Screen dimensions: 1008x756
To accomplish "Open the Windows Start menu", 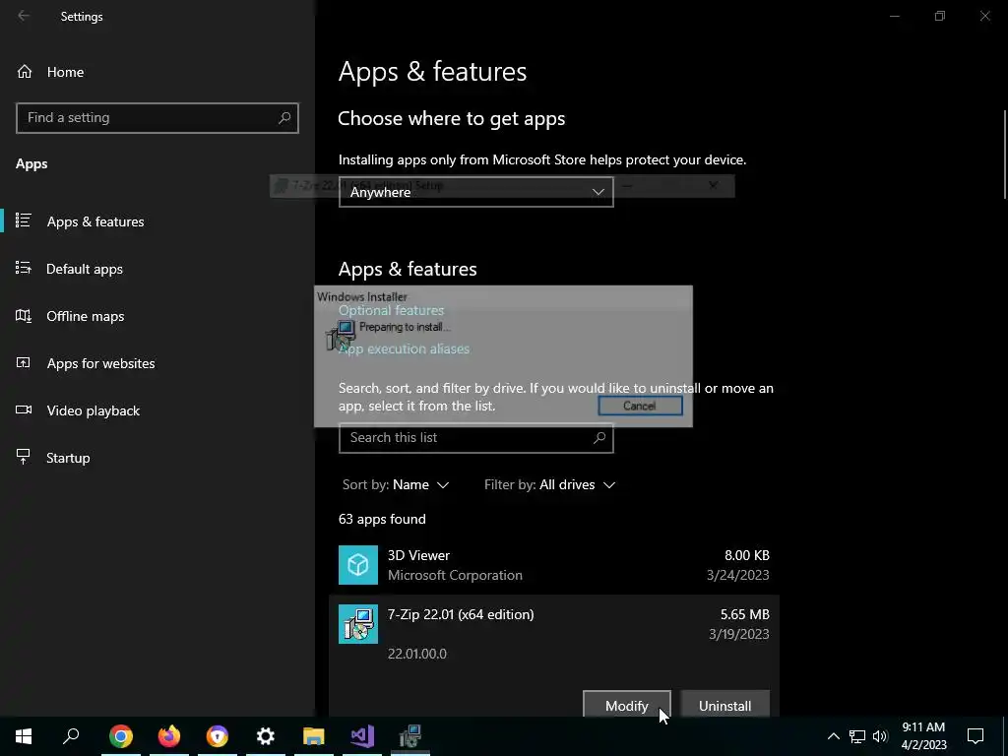I will (24, 736).
